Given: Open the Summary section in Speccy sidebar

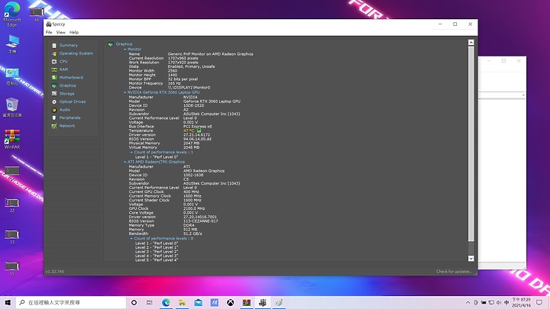Looking at the screenshot, I should pos(69,45).
